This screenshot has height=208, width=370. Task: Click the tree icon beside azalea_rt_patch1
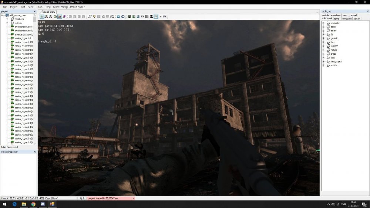pyautogui.click(x=12, y=38)
